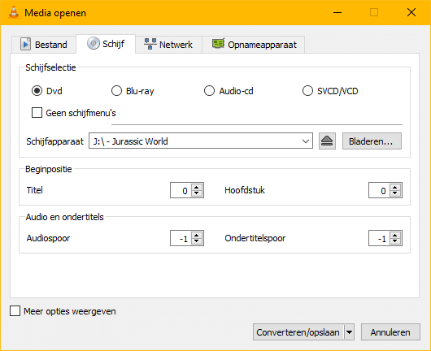Screen dimensions: 431x351
Task: Select the Blu-ray radio button
Action: 116,91
